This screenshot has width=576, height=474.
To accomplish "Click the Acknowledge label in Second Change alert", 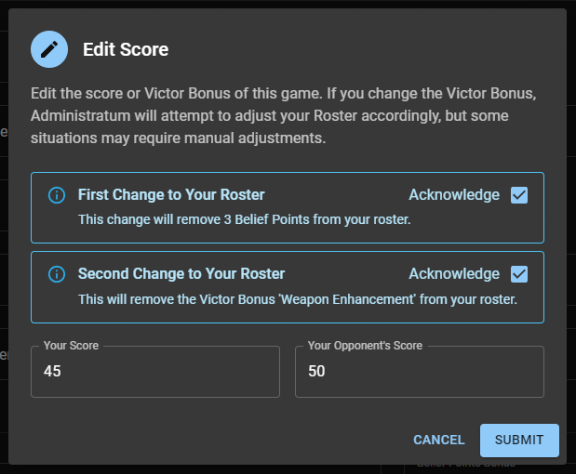I will pos(454,274).
